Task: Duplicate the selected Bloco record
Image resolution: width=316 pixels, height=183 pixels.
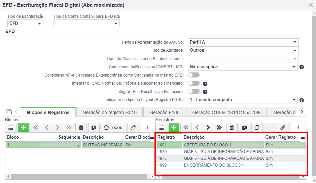Action: [x=94, y=128]
